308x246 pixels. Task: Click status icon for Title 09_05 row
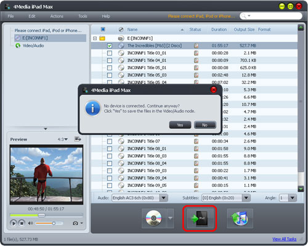(197, 186)
